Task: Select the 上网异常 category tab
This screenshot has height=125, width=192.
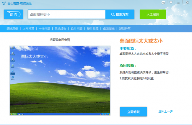Action: click(28, 29)
